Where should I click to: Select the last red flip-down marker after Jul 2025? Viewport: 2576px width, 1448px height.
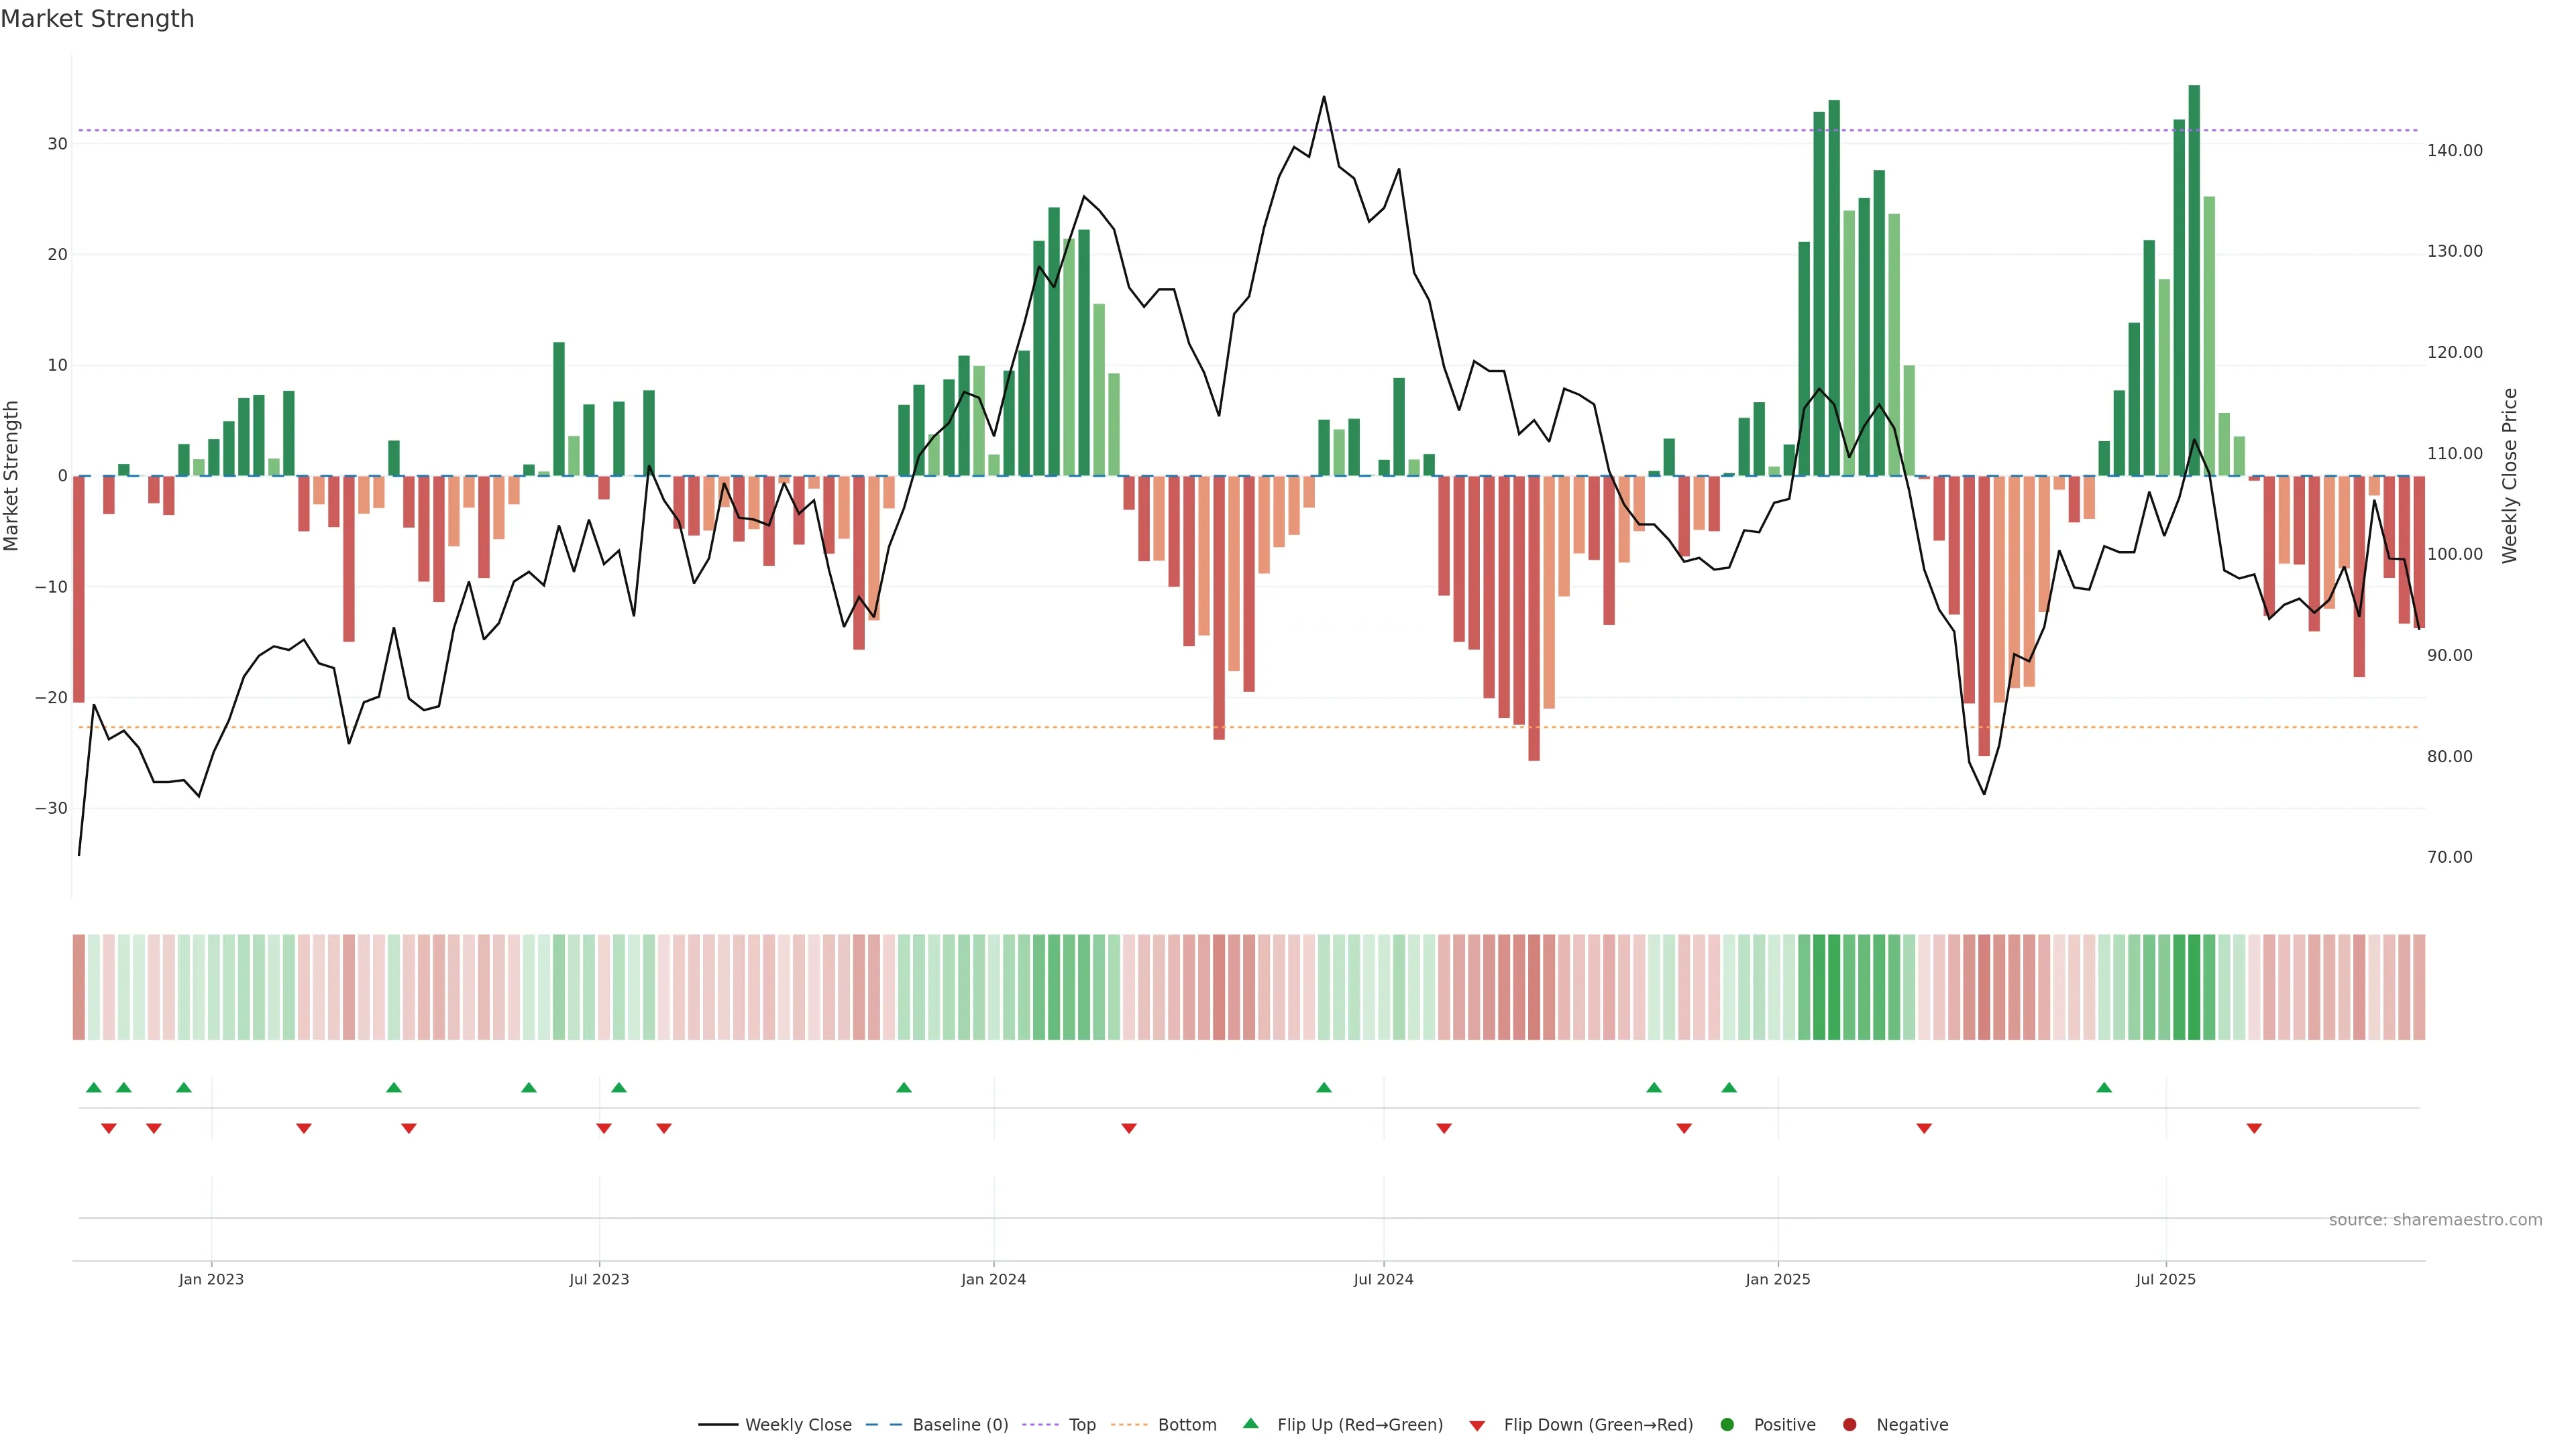coord(2254,1128)
